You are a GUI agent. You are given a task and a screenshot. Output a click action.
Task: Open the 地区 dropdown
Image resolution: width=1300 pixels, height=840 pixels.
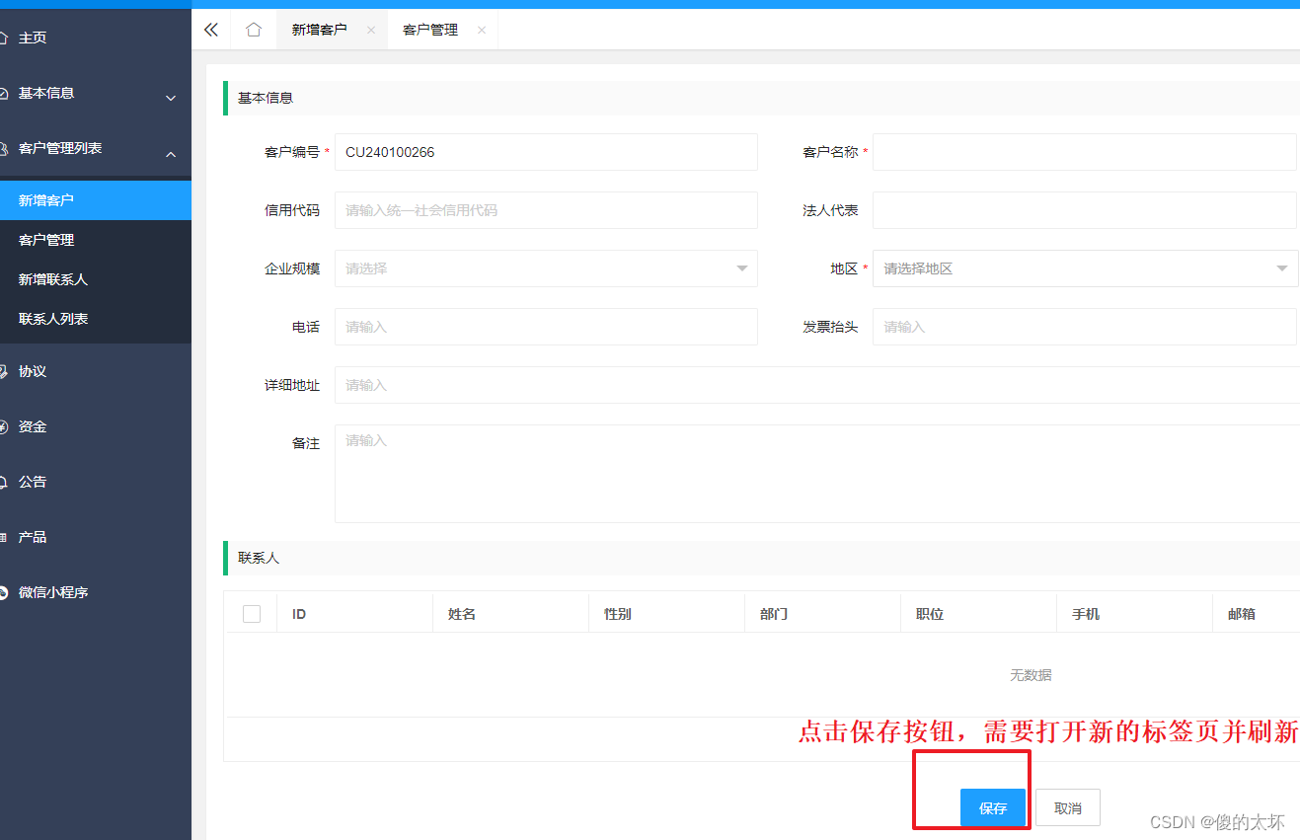1085,268
